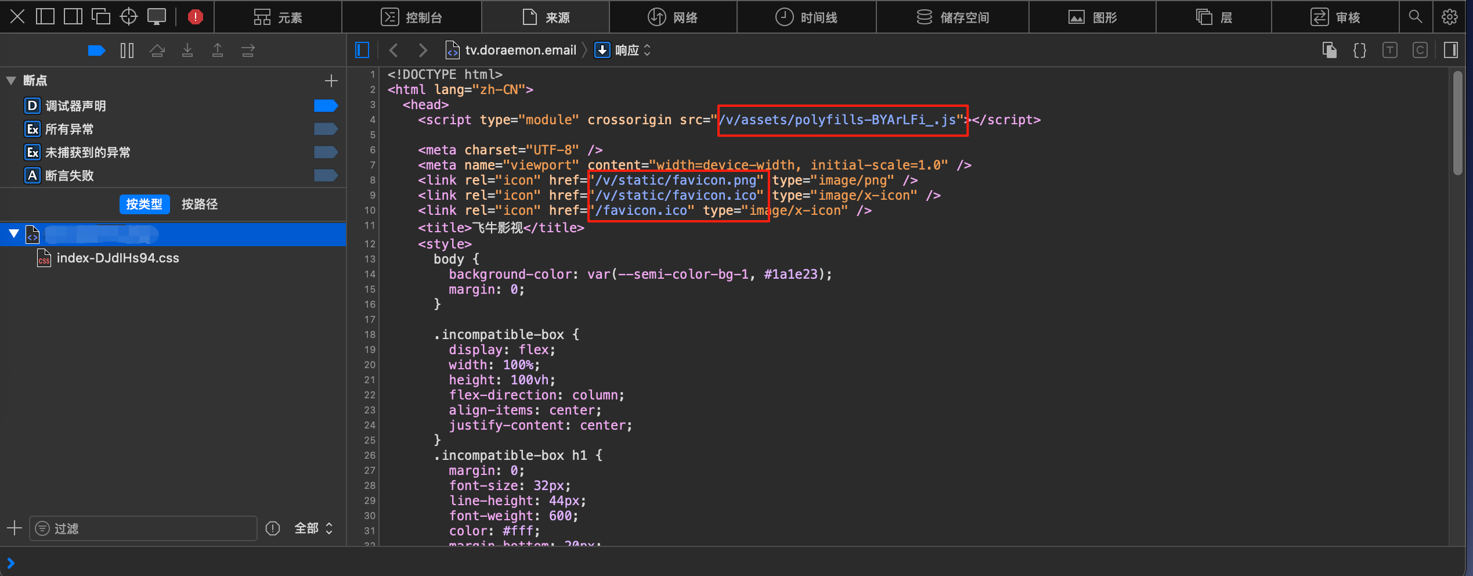
Task: Close the Web Inspector with the X icon
Action: tap(17, 17)
